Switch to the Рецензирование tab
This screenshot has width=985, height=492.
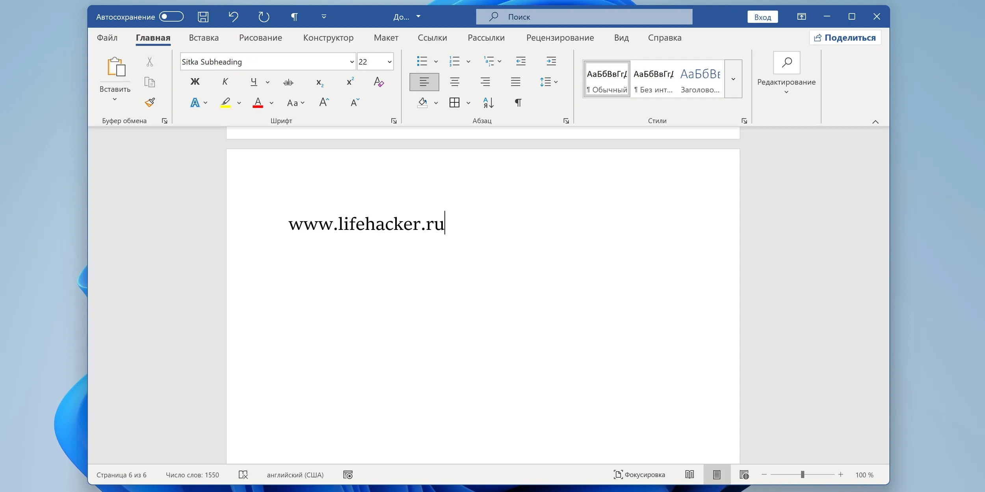pos(560,38)
